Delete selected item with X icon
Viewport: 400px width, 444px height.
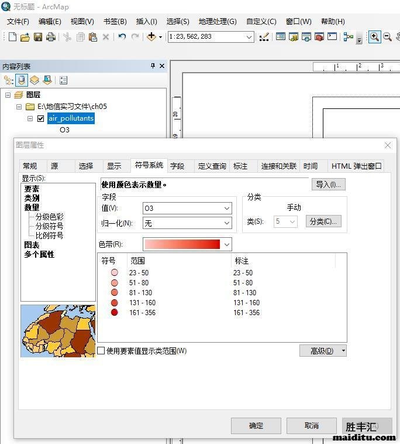(106, 37)
